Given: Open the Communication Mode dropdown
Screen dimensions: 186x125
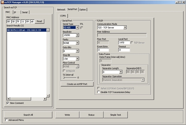Looking at the screenshot, I should [125, 28].
